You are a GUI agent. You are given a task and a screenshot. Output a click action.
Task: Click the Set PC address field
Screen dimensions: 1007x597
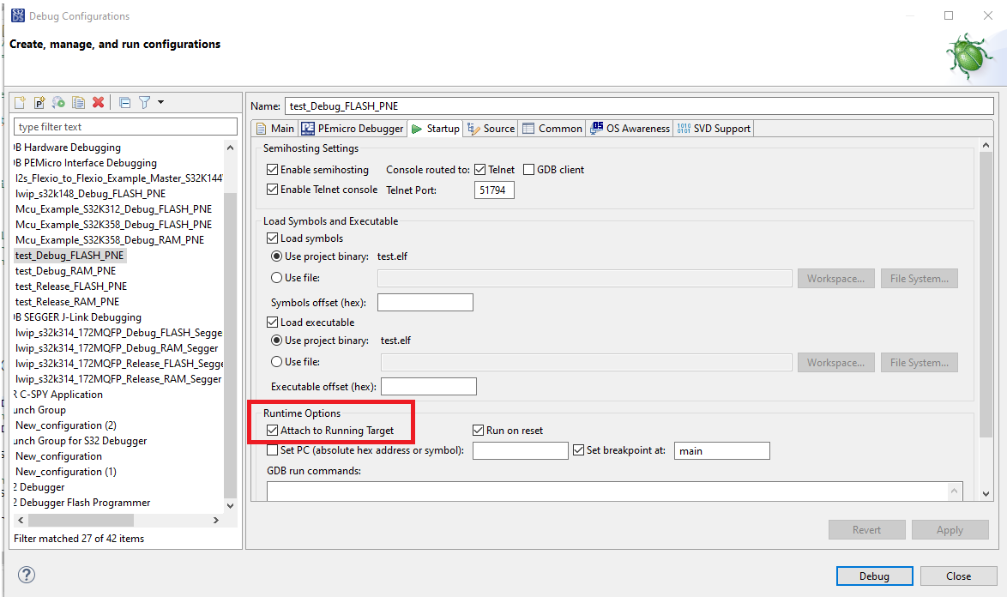[520, 450]
